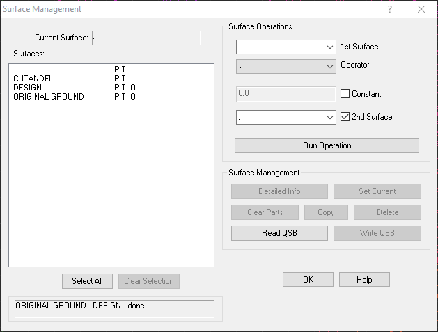Screen dimensions: 438x332
Task: Uncheck the 2nd Surface checkbox
Action: pos(345,117)
